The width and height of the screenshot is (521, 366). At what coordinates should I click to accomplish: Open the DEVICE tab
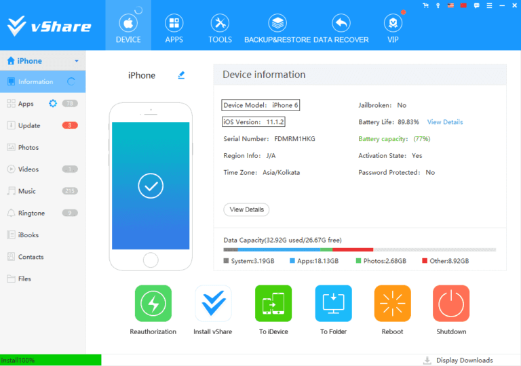pos(128,25)
